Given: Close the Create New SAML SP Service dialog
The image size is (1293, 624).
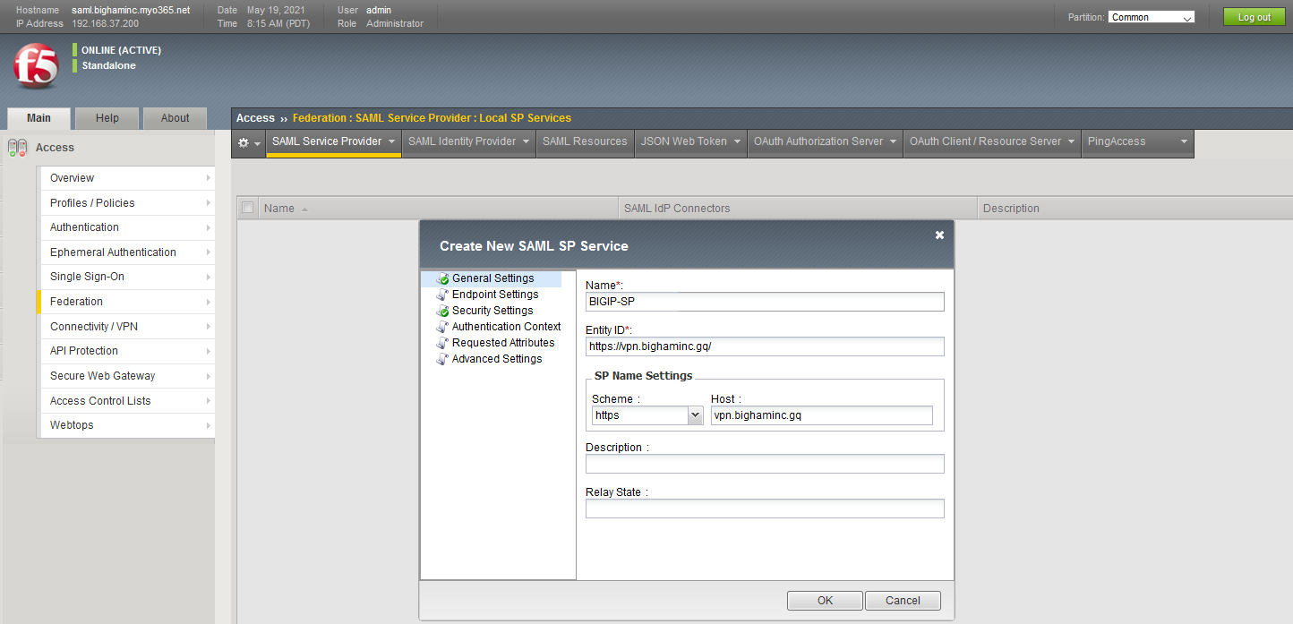Looking at the screenshot, I should coord(939,235).
